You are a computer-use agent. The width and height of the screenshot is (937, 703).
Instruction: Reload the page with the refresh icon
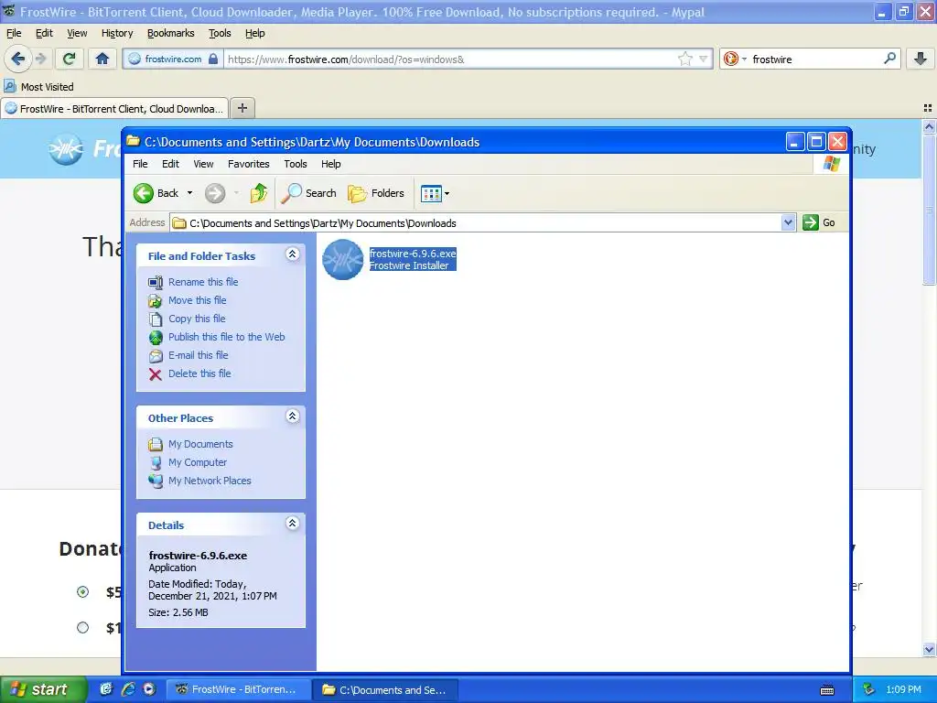70,59
